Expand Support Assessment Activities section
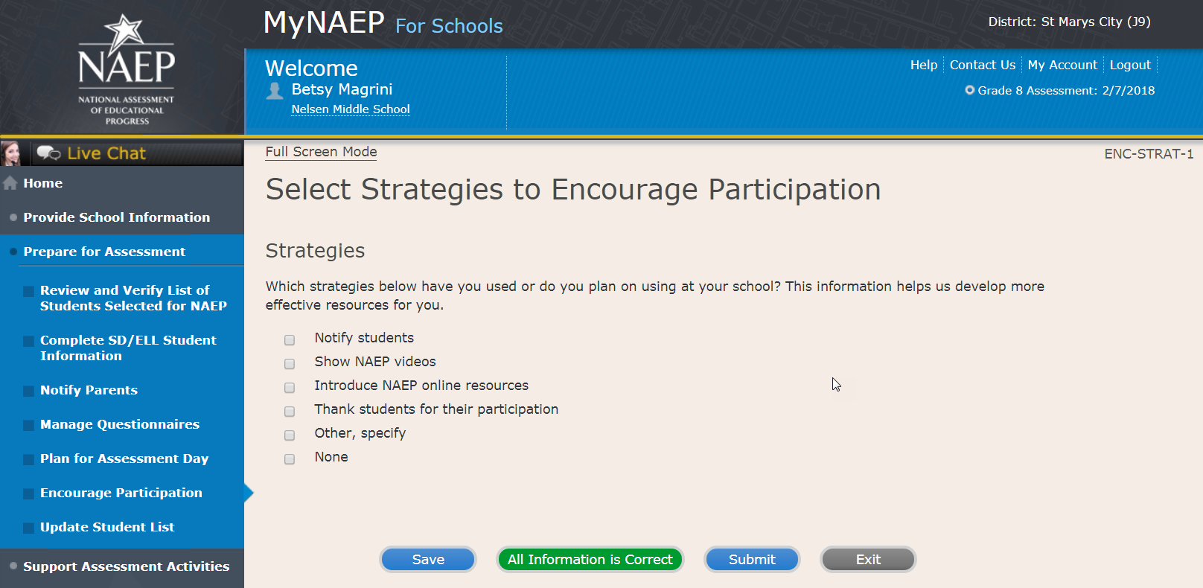The height and width of the screenshot is (588, 1203). pyautogui.click(x=126, y=566)
